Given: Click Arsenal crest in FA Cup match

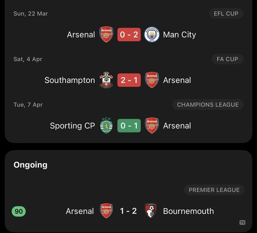Looking at the screenshot, I should [152, 80].
